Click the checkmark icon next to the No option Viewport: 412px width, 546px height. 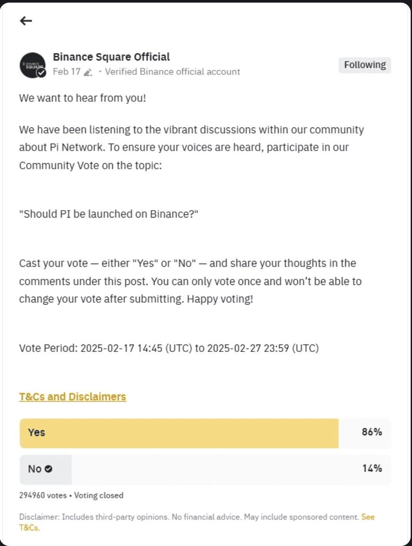click(x=48, y=469)
